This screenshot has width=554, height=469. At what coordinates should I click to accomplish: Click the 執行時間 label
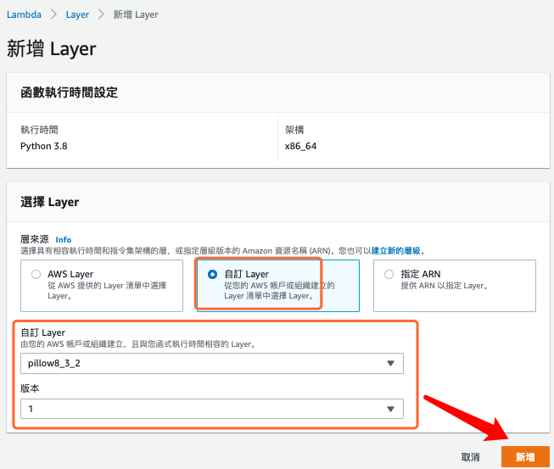[39, 130]
